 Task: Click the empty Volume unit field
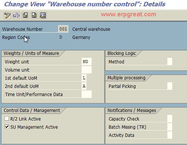(86, 70)
